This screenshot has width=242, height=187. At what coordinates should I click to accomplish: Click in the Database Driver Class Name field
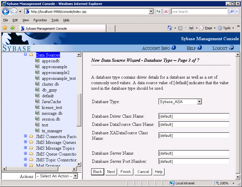[x=194, y=116]
